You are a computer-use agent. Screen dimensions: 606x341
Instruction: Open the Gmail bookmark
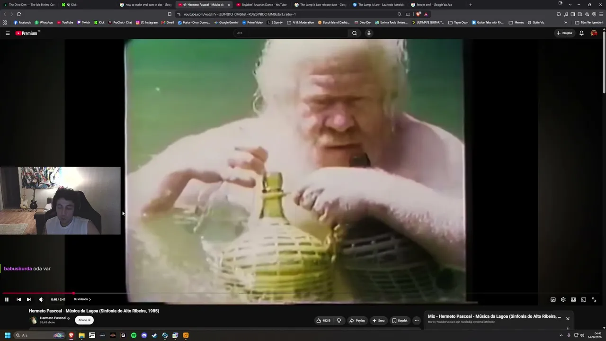pos(168,22)
